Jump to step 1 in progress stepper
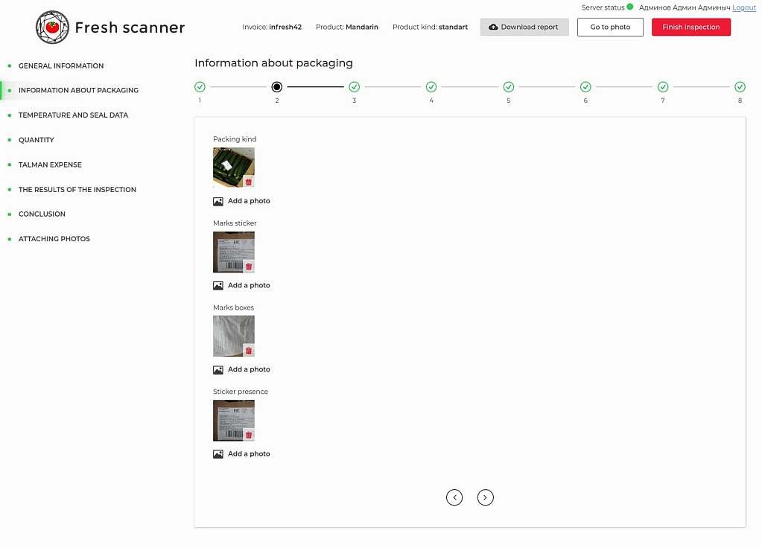Image resolution: width=762 pixels, height=548 pixels. (200, 87)
